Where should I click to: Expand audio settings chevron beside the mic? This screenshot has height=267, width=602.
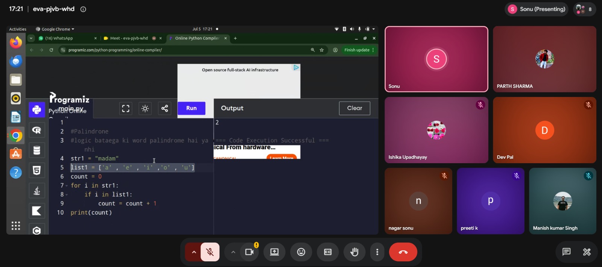pos(194,252)
